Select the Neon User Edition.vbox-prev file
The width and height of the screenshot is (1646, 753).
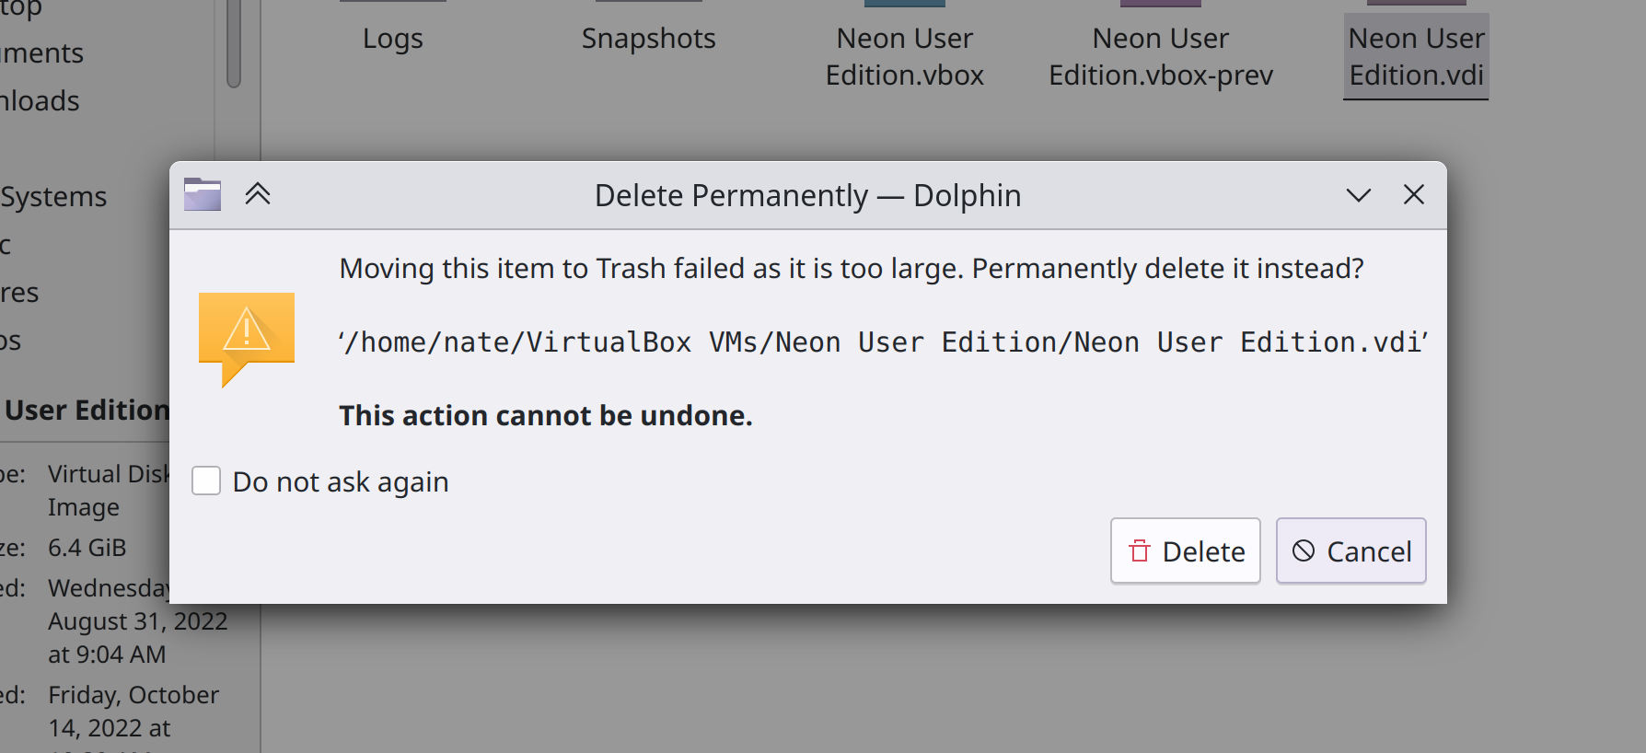pos(1160,56)
